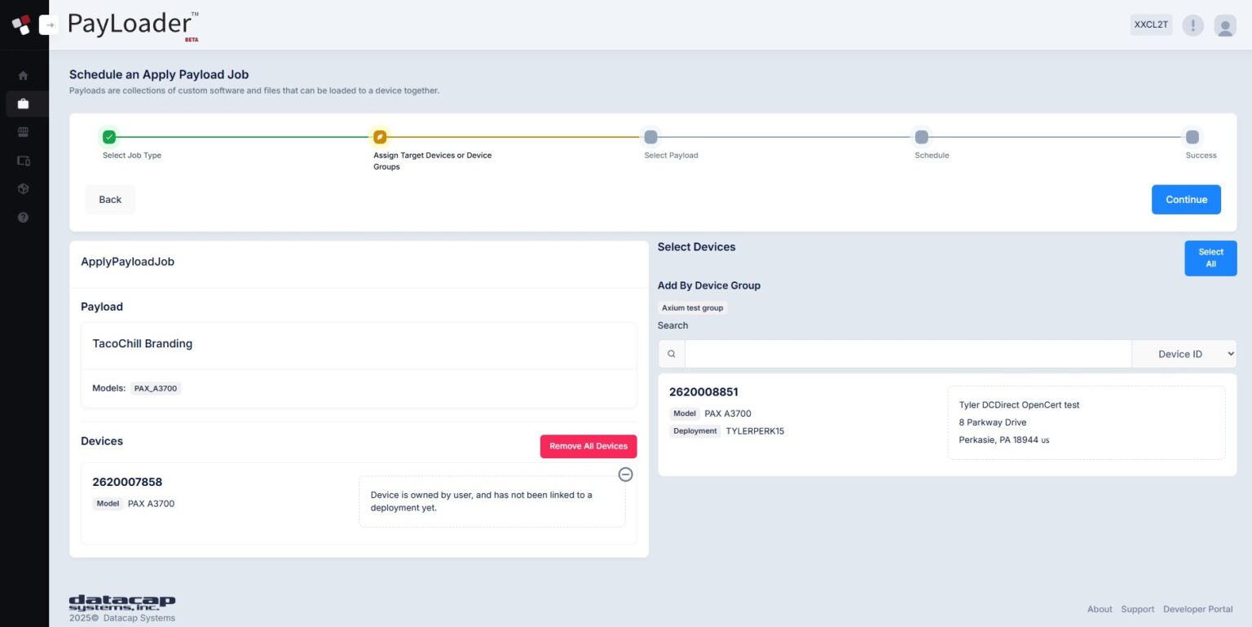Click the Success step marker

point(1192,137)
